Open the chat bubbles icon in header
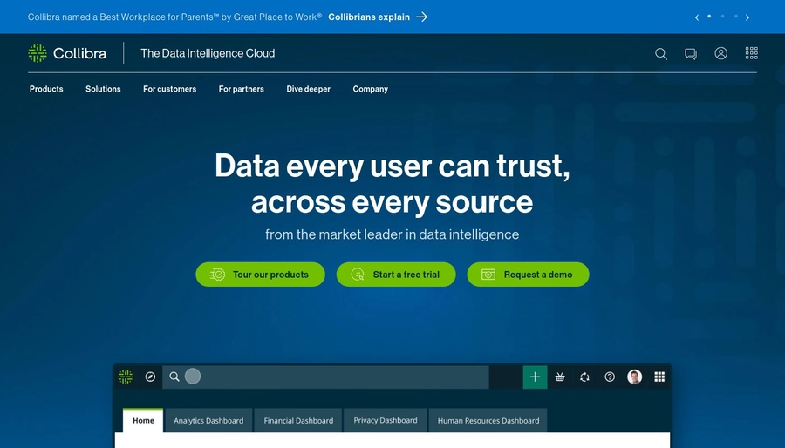 click(x=691, y=53)
